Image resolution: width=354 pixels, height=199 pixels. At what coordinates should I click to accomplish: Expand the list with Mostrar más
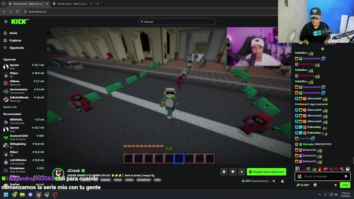tap(10, 107)
